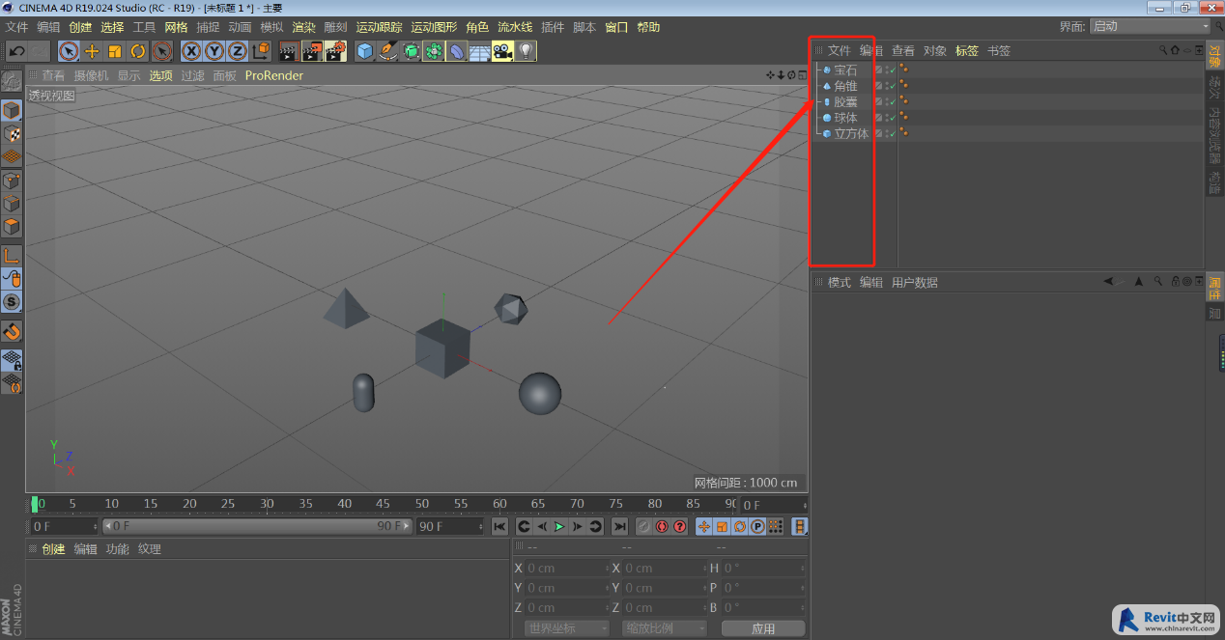
Task: Select the Scale tool
Action: 115,51
